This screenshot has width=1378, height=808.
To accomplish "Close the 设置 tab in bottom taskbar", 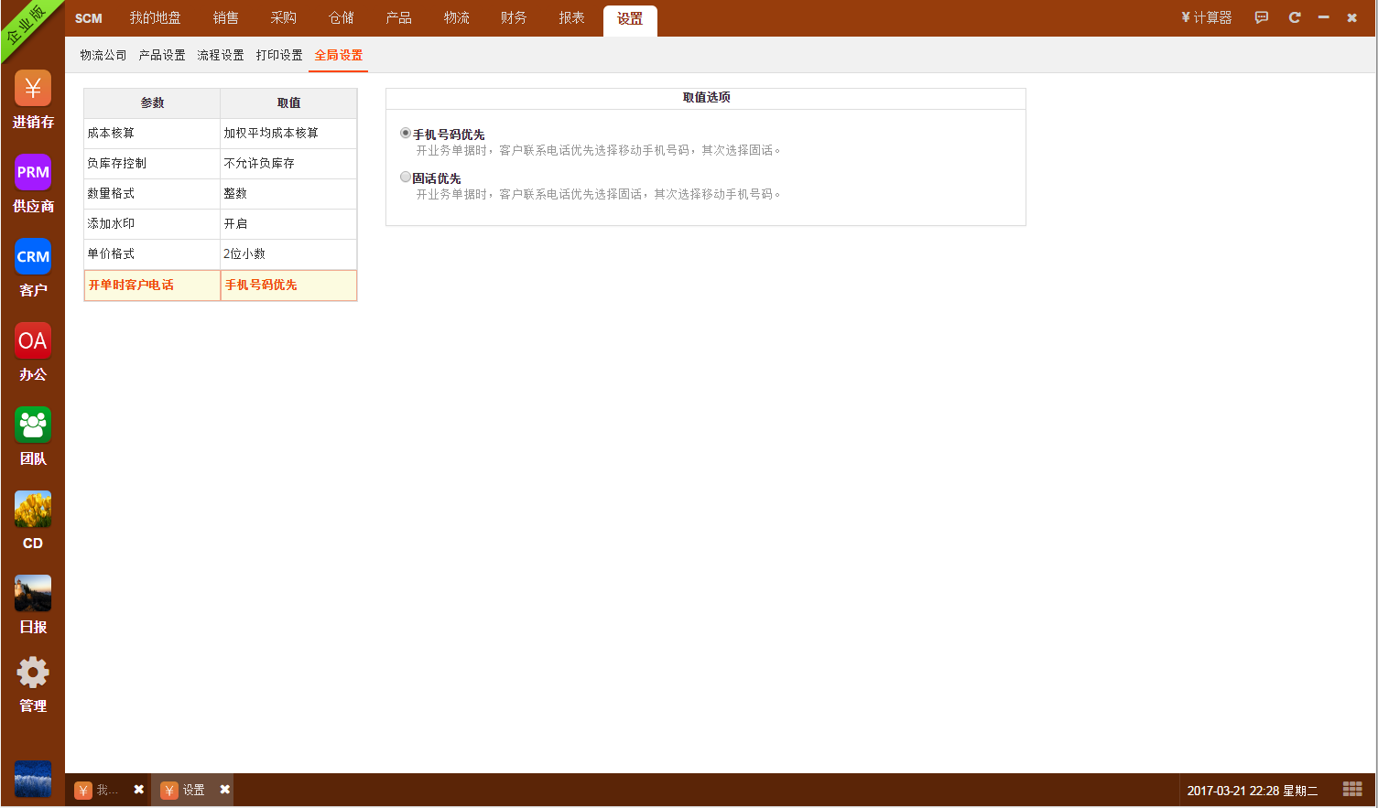I will coord(224,790).
